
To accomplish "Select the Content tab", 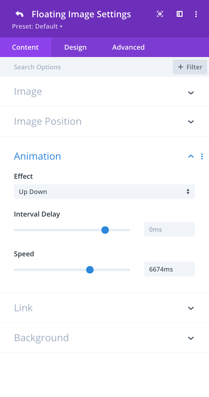I will (x=25, y=48).
